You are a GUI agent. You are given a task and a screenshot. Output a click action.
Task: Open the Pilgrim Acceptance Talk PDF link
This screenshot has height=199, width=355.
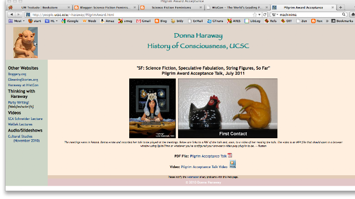pos(209,156)
